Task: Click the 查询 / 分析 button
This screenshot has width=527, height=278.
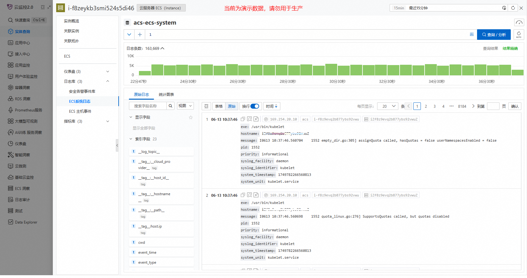Action: 494,35
